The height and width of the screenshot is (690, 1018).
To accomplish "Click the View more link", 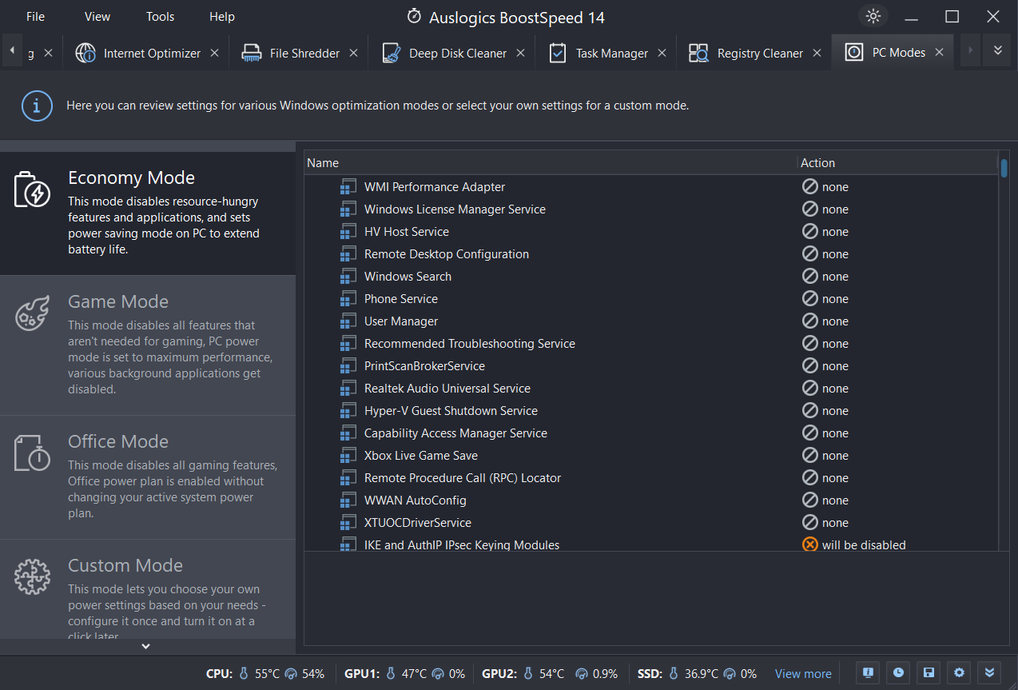I will click(x=803, y=674).
